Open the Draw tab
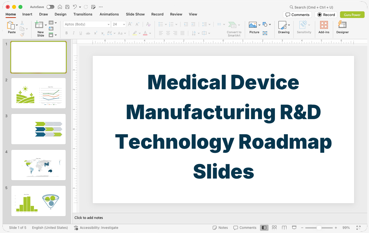 [x=44, y=14]
